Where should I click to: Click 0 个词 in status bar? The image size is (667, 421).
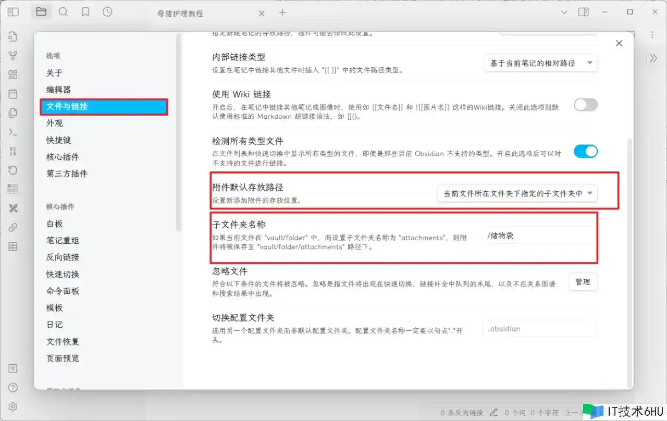tap(515, 412)
